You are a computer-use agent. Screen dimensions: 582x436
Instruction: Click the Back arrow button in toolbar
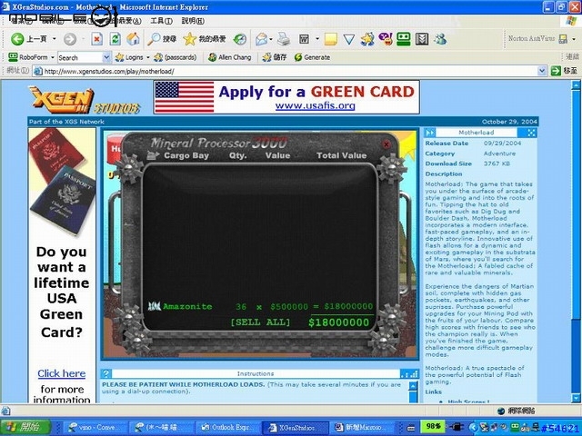(x=17, y=39)
